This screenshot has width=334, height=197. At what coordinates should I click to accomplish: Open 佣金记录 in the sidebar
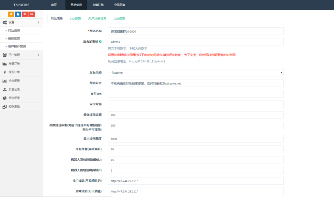14,98
